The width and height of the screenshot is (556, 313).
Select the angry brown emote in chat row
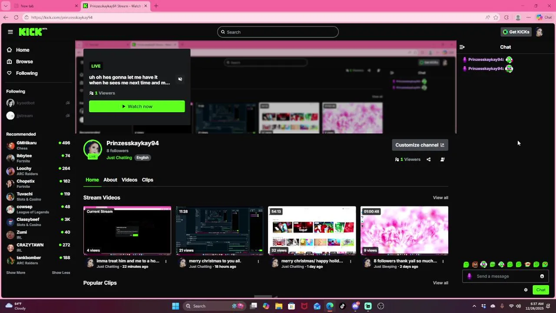click(x=475, y=265)
